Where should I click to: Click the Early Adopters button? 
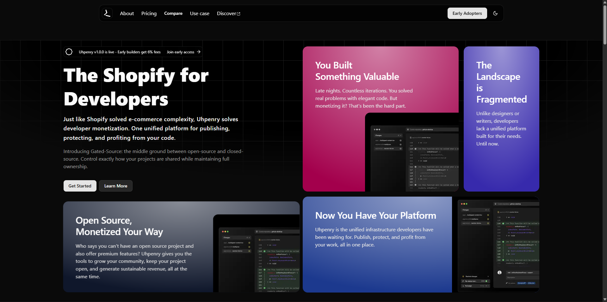point(467,13)
